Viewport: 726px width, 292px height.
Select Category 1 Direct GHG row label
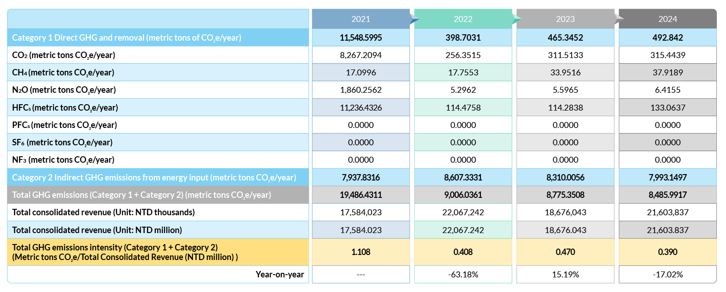pyautogui.click(x=126, y=37)
